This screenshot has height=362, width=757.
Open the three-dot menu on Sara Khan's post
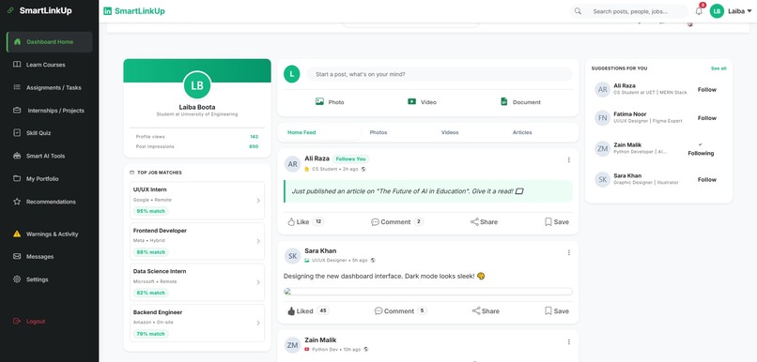coord(569,252)
